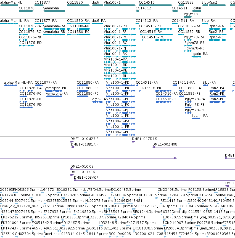Select the Vha100-1-PJ protein label
This screenshot has width=235, height=238.
point(117,110)
